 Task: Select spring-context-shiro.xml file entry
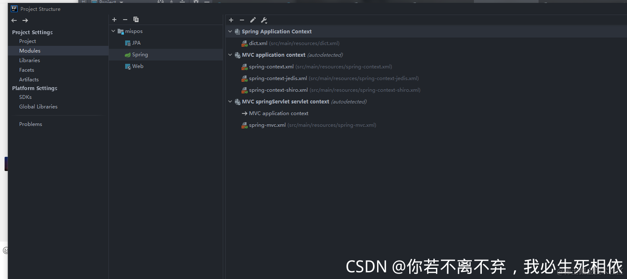[335, 90]
